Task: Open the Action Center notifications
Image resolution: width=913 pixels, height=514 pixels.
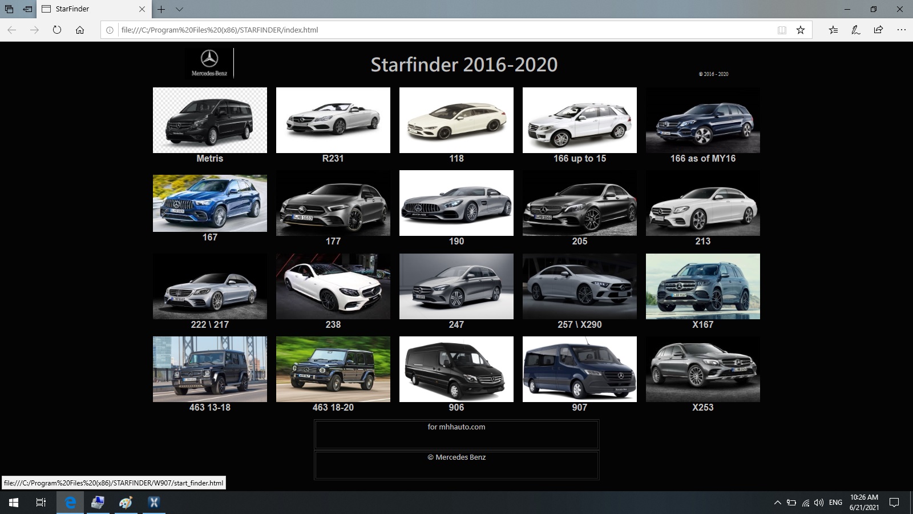Action: (x=894, y=503)
